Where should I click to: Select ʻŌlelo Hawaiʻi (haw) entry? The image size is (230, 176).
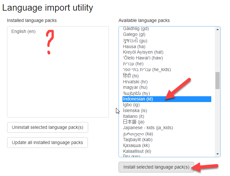click(x=143, y=58)
